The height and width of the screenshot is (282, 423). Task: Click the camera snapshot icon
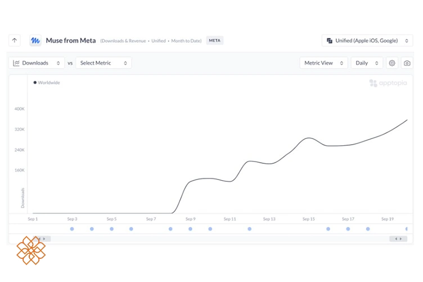(407, 63)
